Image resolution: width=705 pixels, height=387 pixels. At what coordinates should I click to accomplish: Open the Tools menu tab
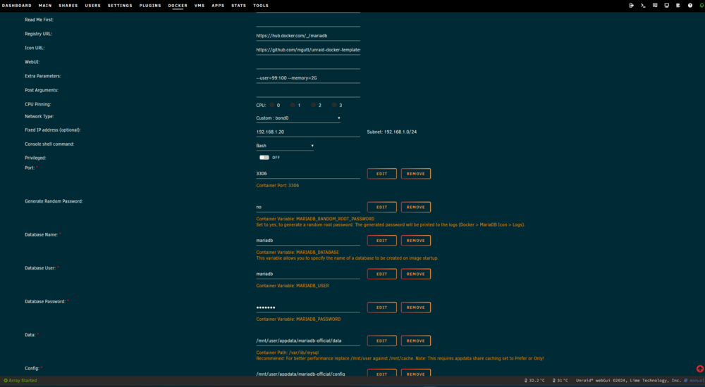pyautogui.click(x=261, y=6)
